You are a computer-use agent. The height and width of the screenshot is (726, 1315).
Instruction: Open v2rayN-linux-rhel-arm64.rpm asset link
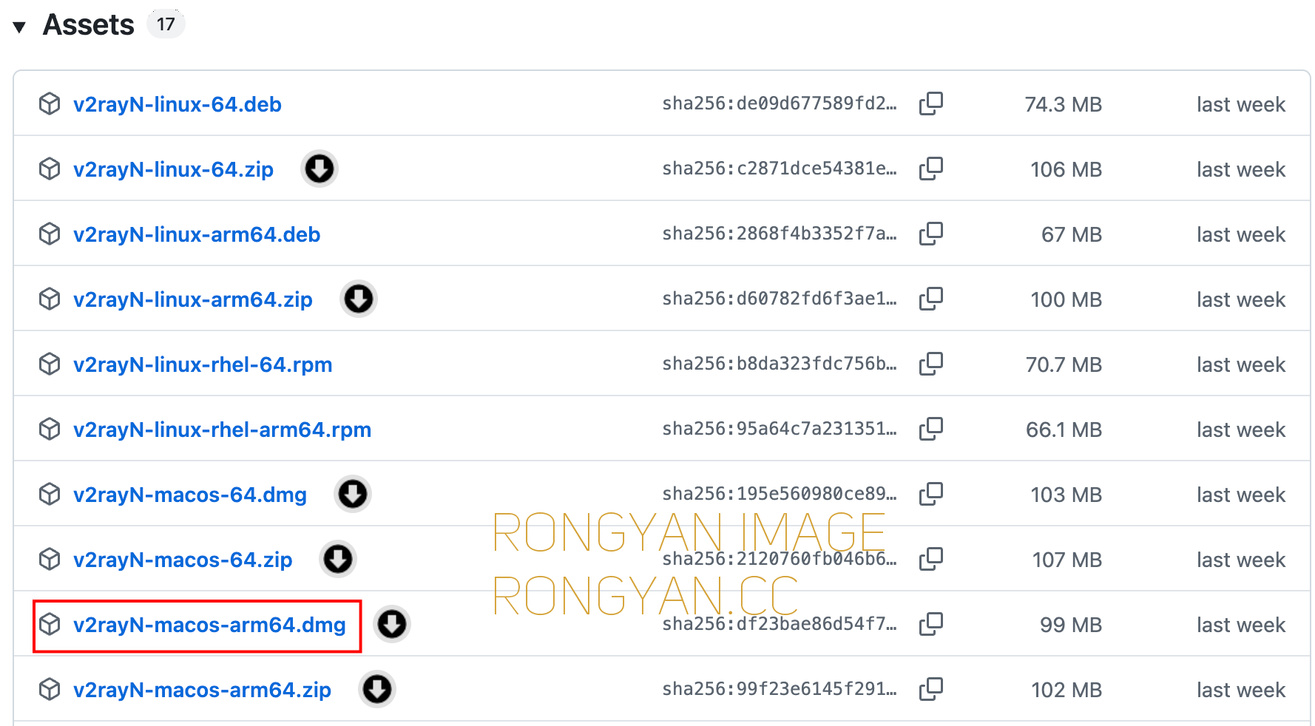[x=222, y=430]
